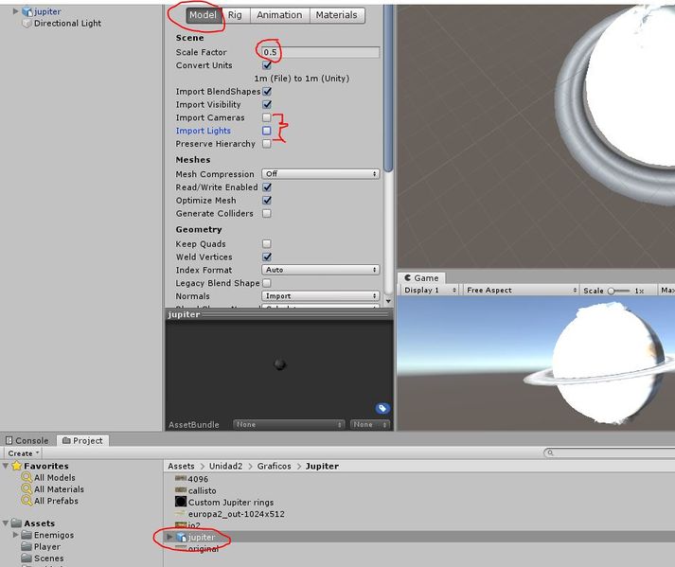This screenshot has height=567, width=675.
Task: Click the Favorites star icon
Action: (x=16, y=466)
